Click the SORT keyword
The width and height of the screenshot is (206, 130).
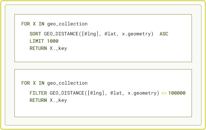[35, 34]
